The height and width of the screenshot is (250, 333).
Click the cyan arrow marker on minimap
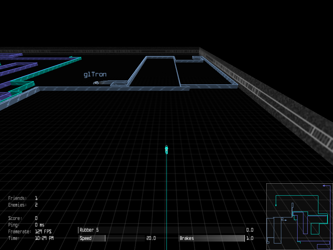[x=276, y=205]
